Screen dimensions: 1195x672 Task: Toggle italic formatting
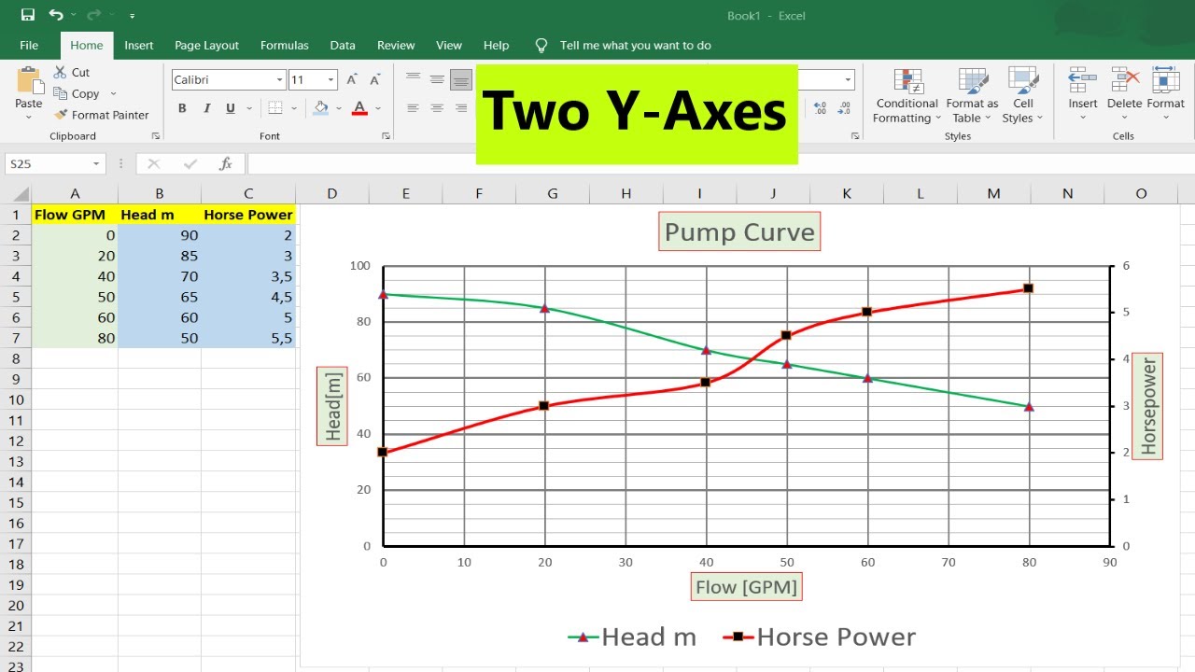[206, 108]
